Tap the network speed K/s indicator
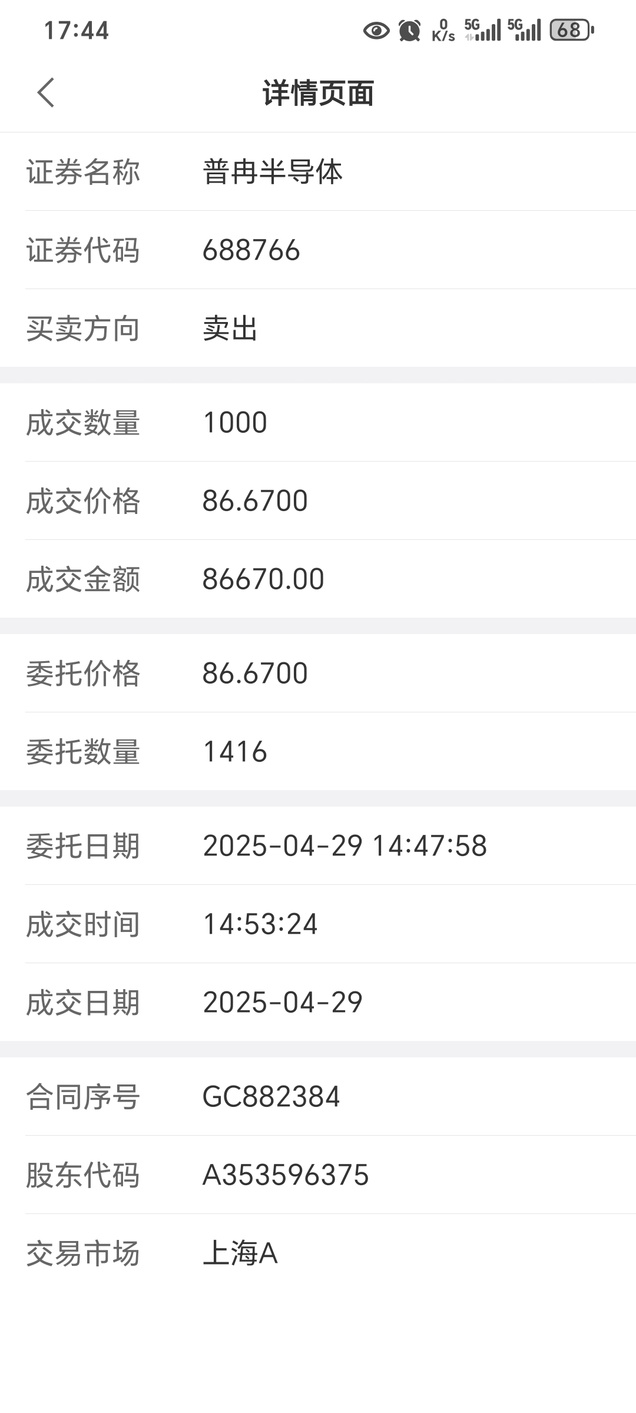The height and width of the screenshot is (1413, 636). [x=443, y=31]
